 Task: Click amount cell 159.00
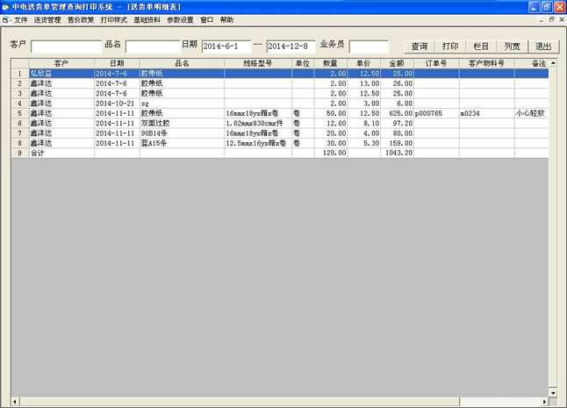397,143
